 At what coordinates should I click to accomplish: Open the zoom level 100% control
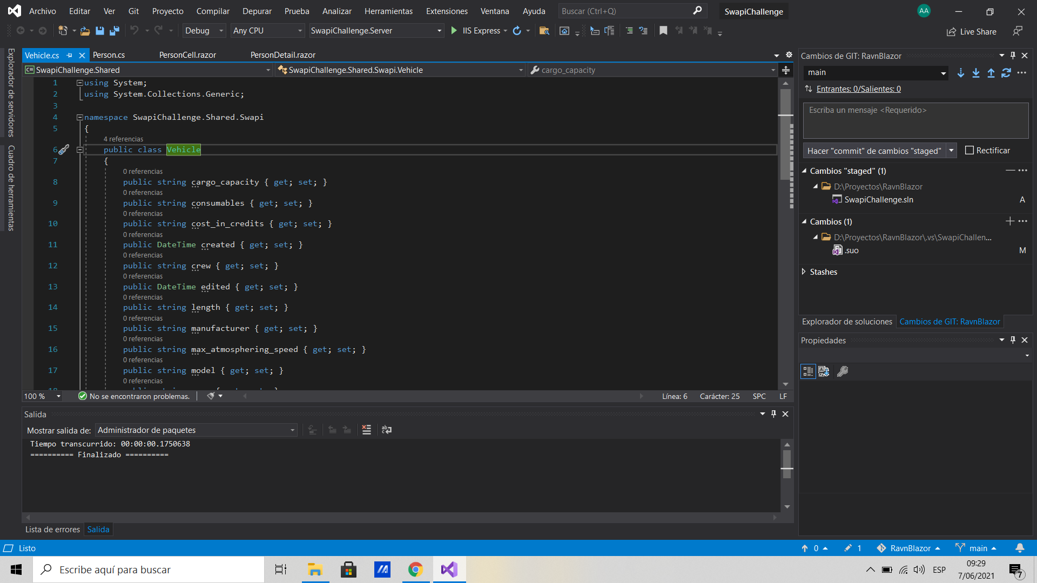pyautogui.click(x=41, y=396)
